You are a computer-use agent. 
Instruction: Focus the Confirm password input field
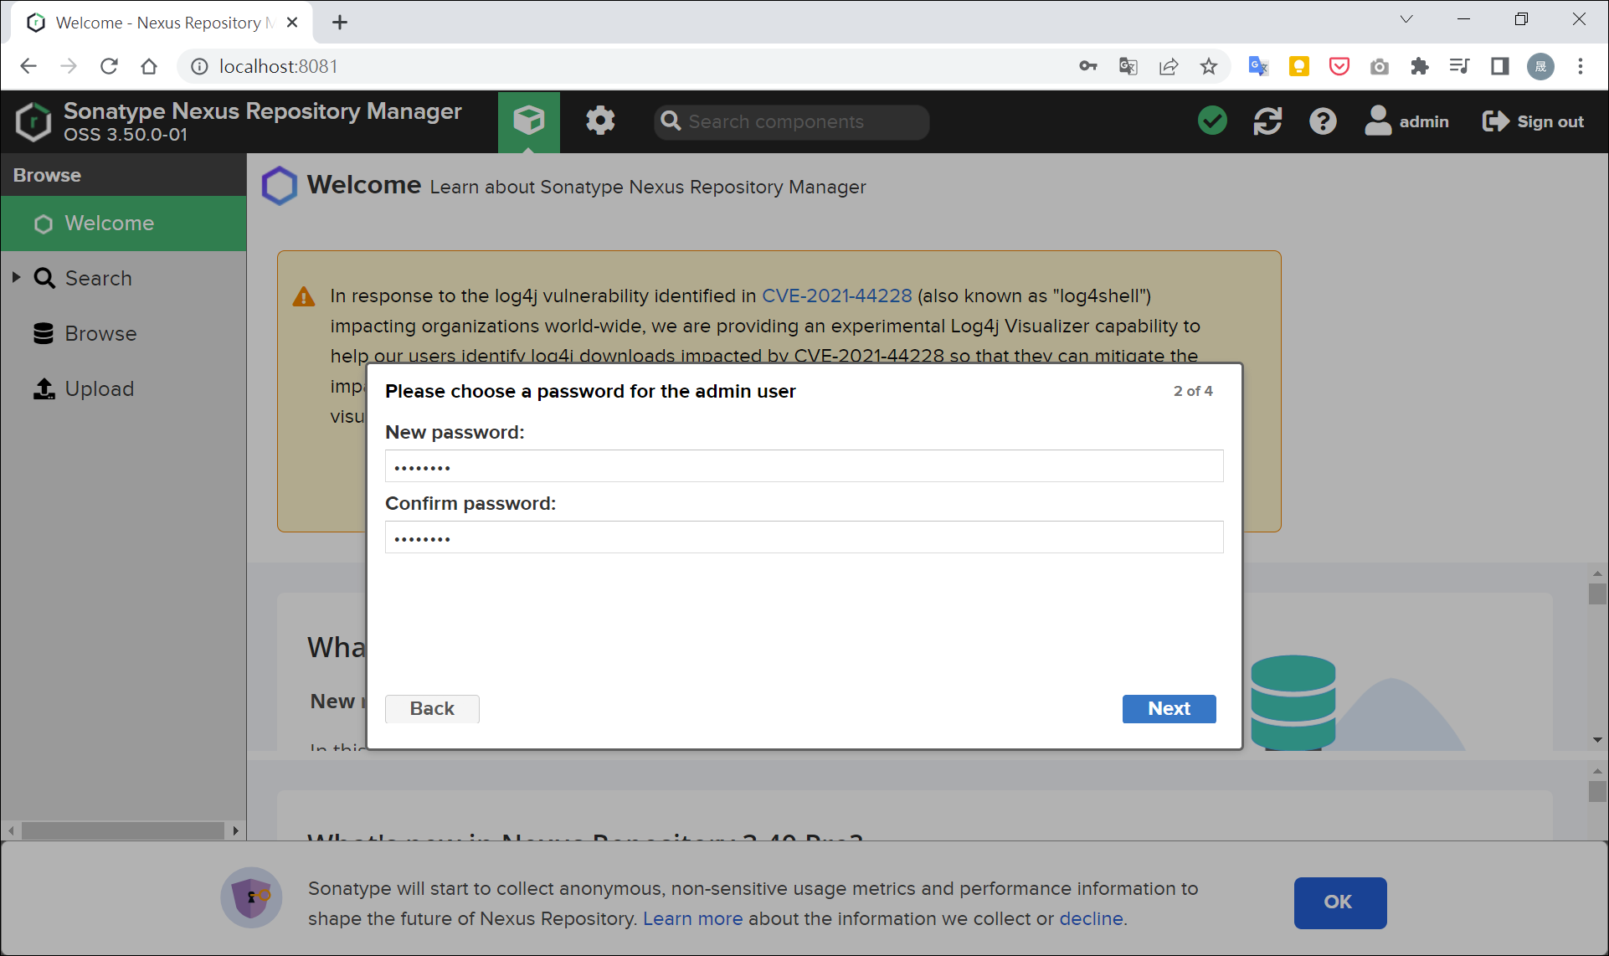(803, 537)
